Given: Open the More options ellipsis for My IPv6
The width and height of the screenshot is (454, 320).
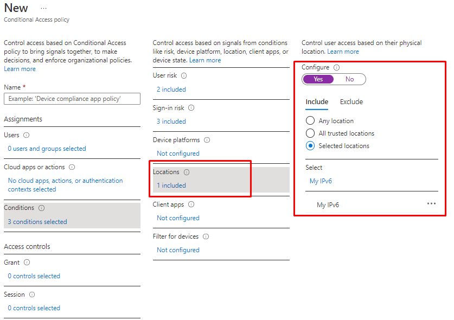Looking at the screenshot, I should 431,204.
